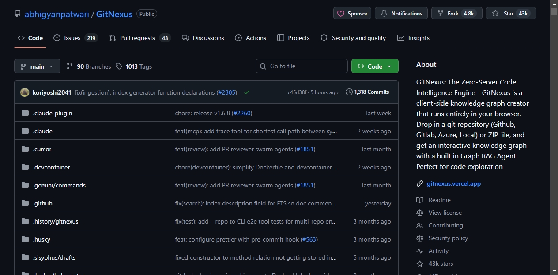Click the Sponsor button

pyautogui.click(x=352, y=14)
